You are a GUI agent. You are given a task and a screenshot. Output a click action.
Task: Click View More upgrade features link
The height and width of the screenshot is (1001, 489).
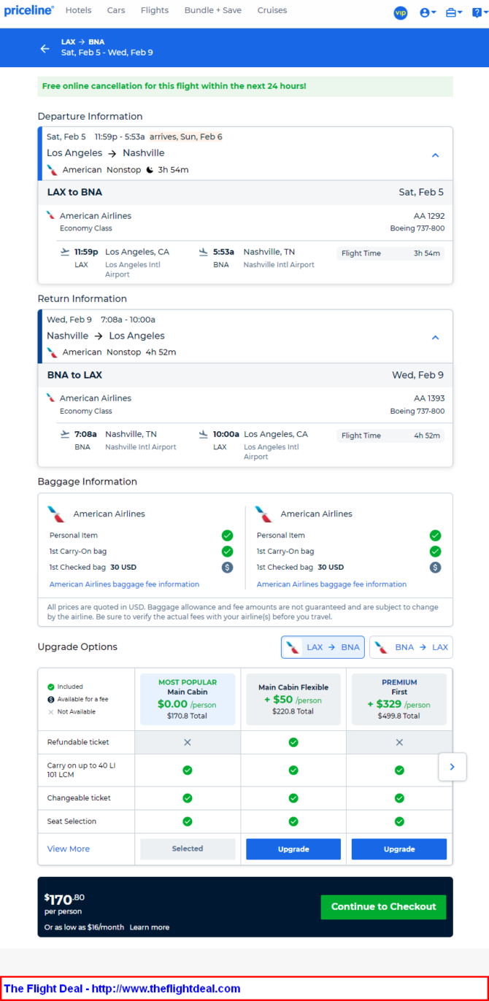click(69, 849)
